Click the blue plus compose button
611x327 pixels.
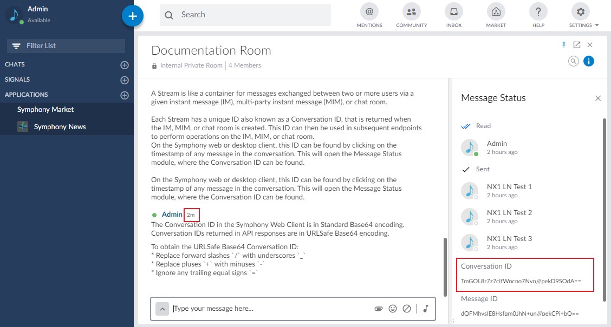[x=133, y=16]
